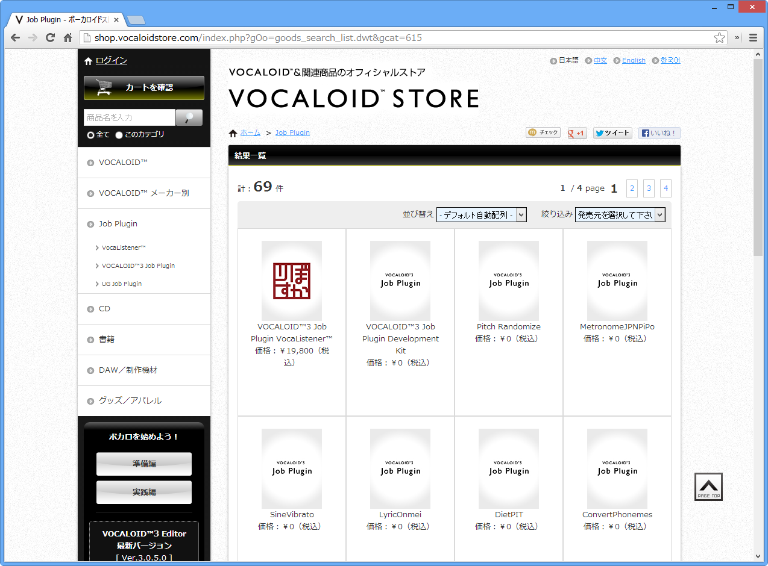This screenshot has height=566, width=768.
Task: Click the mixi check button
Action: (543, 132)
